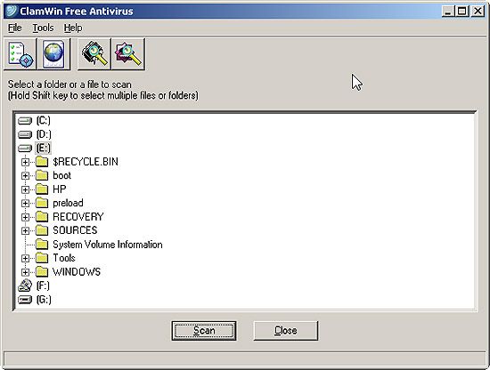Image resolution: width=490 pixels, height=370 pixels.
Task: Expand the SOURCES folder node
Action: (x=25, y=230)
